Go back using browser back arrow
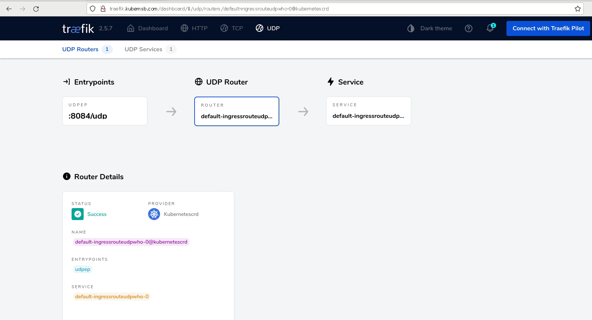The image size is (592, 320). click(9, 9)
